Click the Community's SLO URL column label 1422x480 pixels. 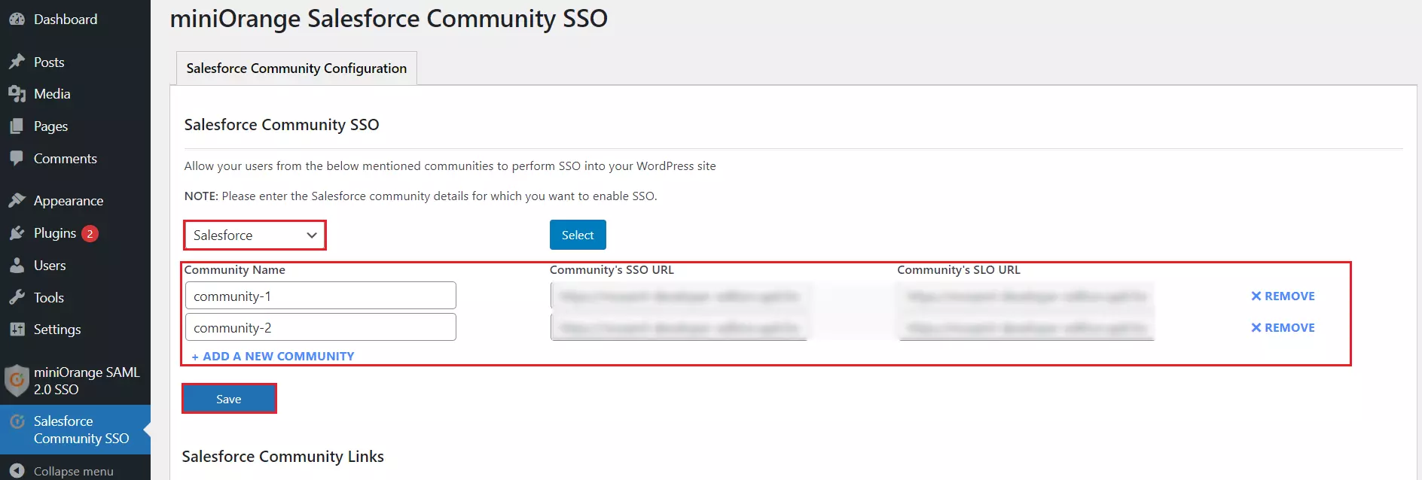point(959,270)
